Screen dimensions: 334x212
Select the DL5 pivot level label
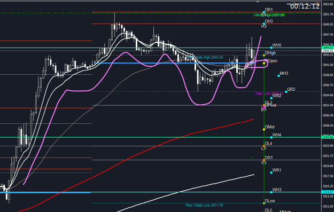tap(268, 210)
